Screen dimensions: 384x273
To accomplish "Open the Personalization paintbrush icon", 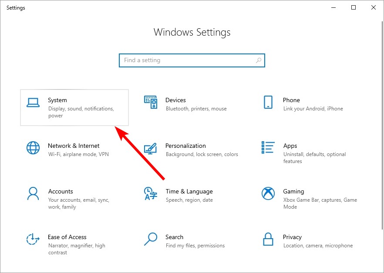I will 150,148.
